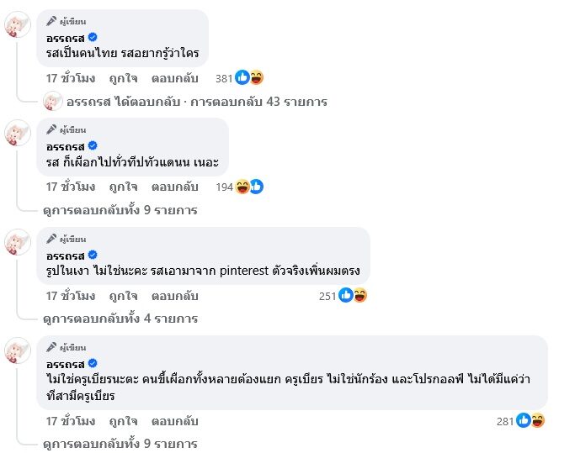Like the last comment about ครูเบียร
This screenshot has height=453, width=575.
[x=124, y=421]
